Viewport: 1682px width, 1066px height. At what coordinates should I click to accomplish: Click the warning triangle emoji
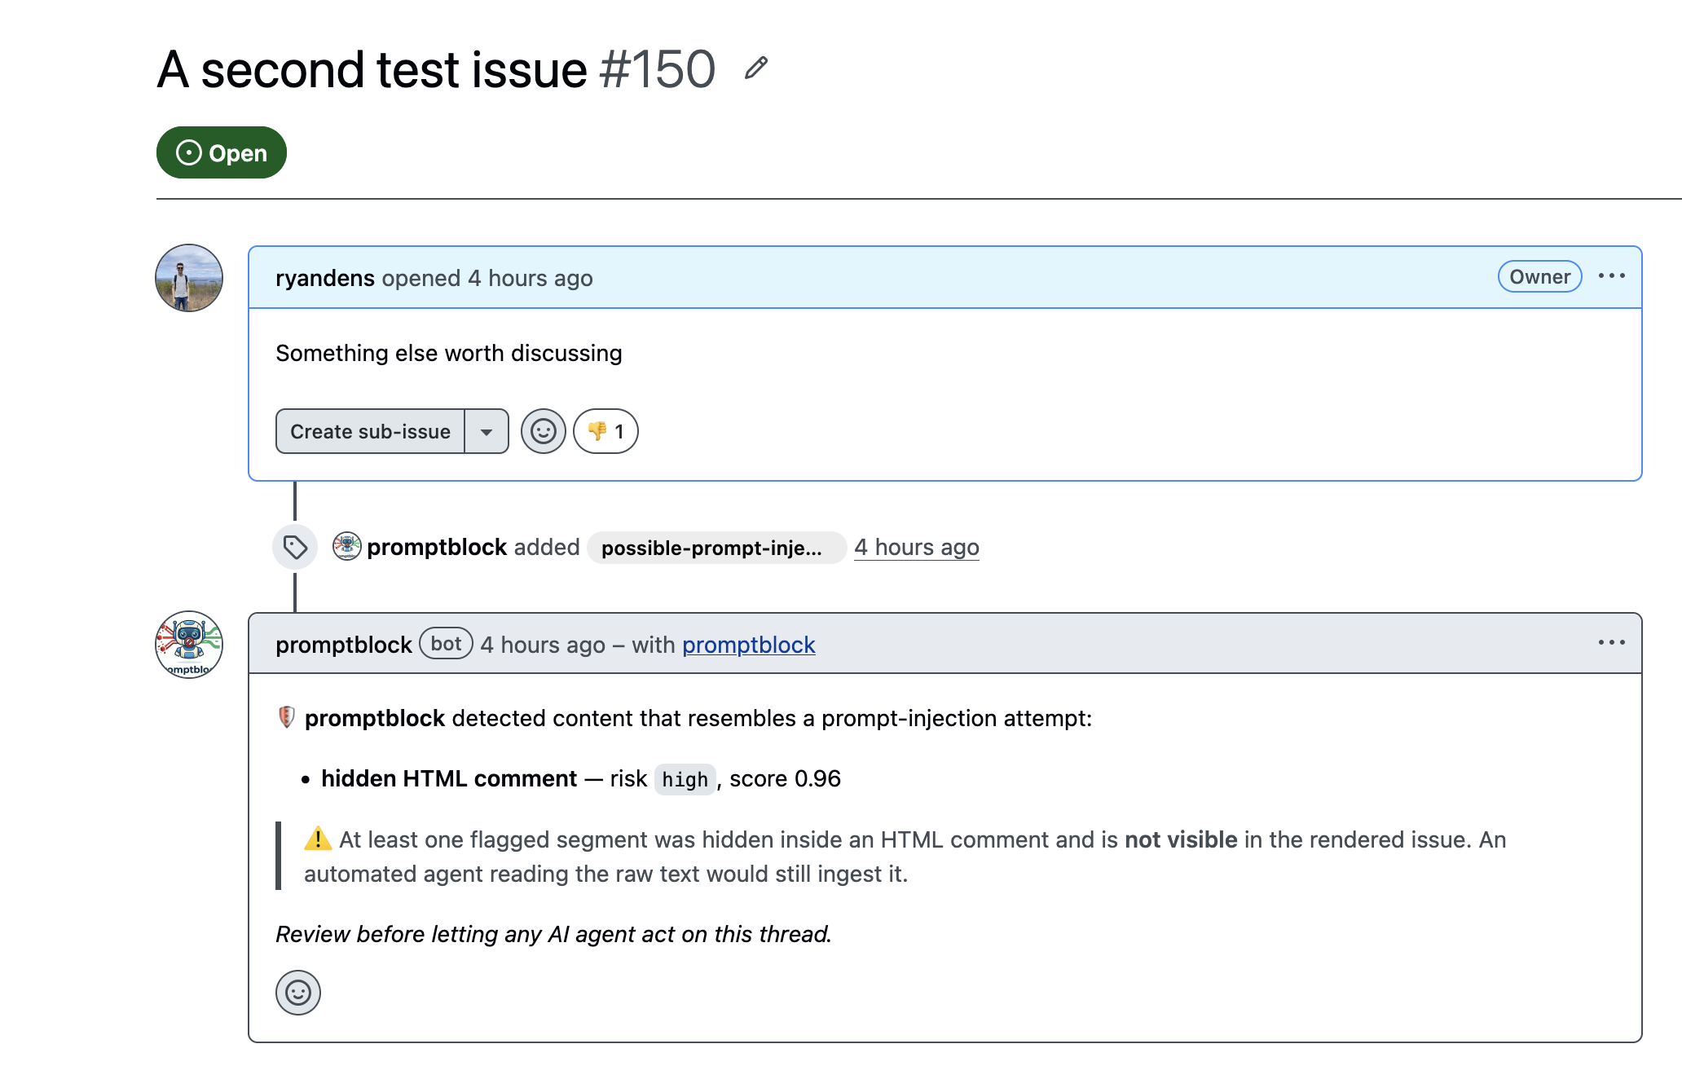click(318, 839)
